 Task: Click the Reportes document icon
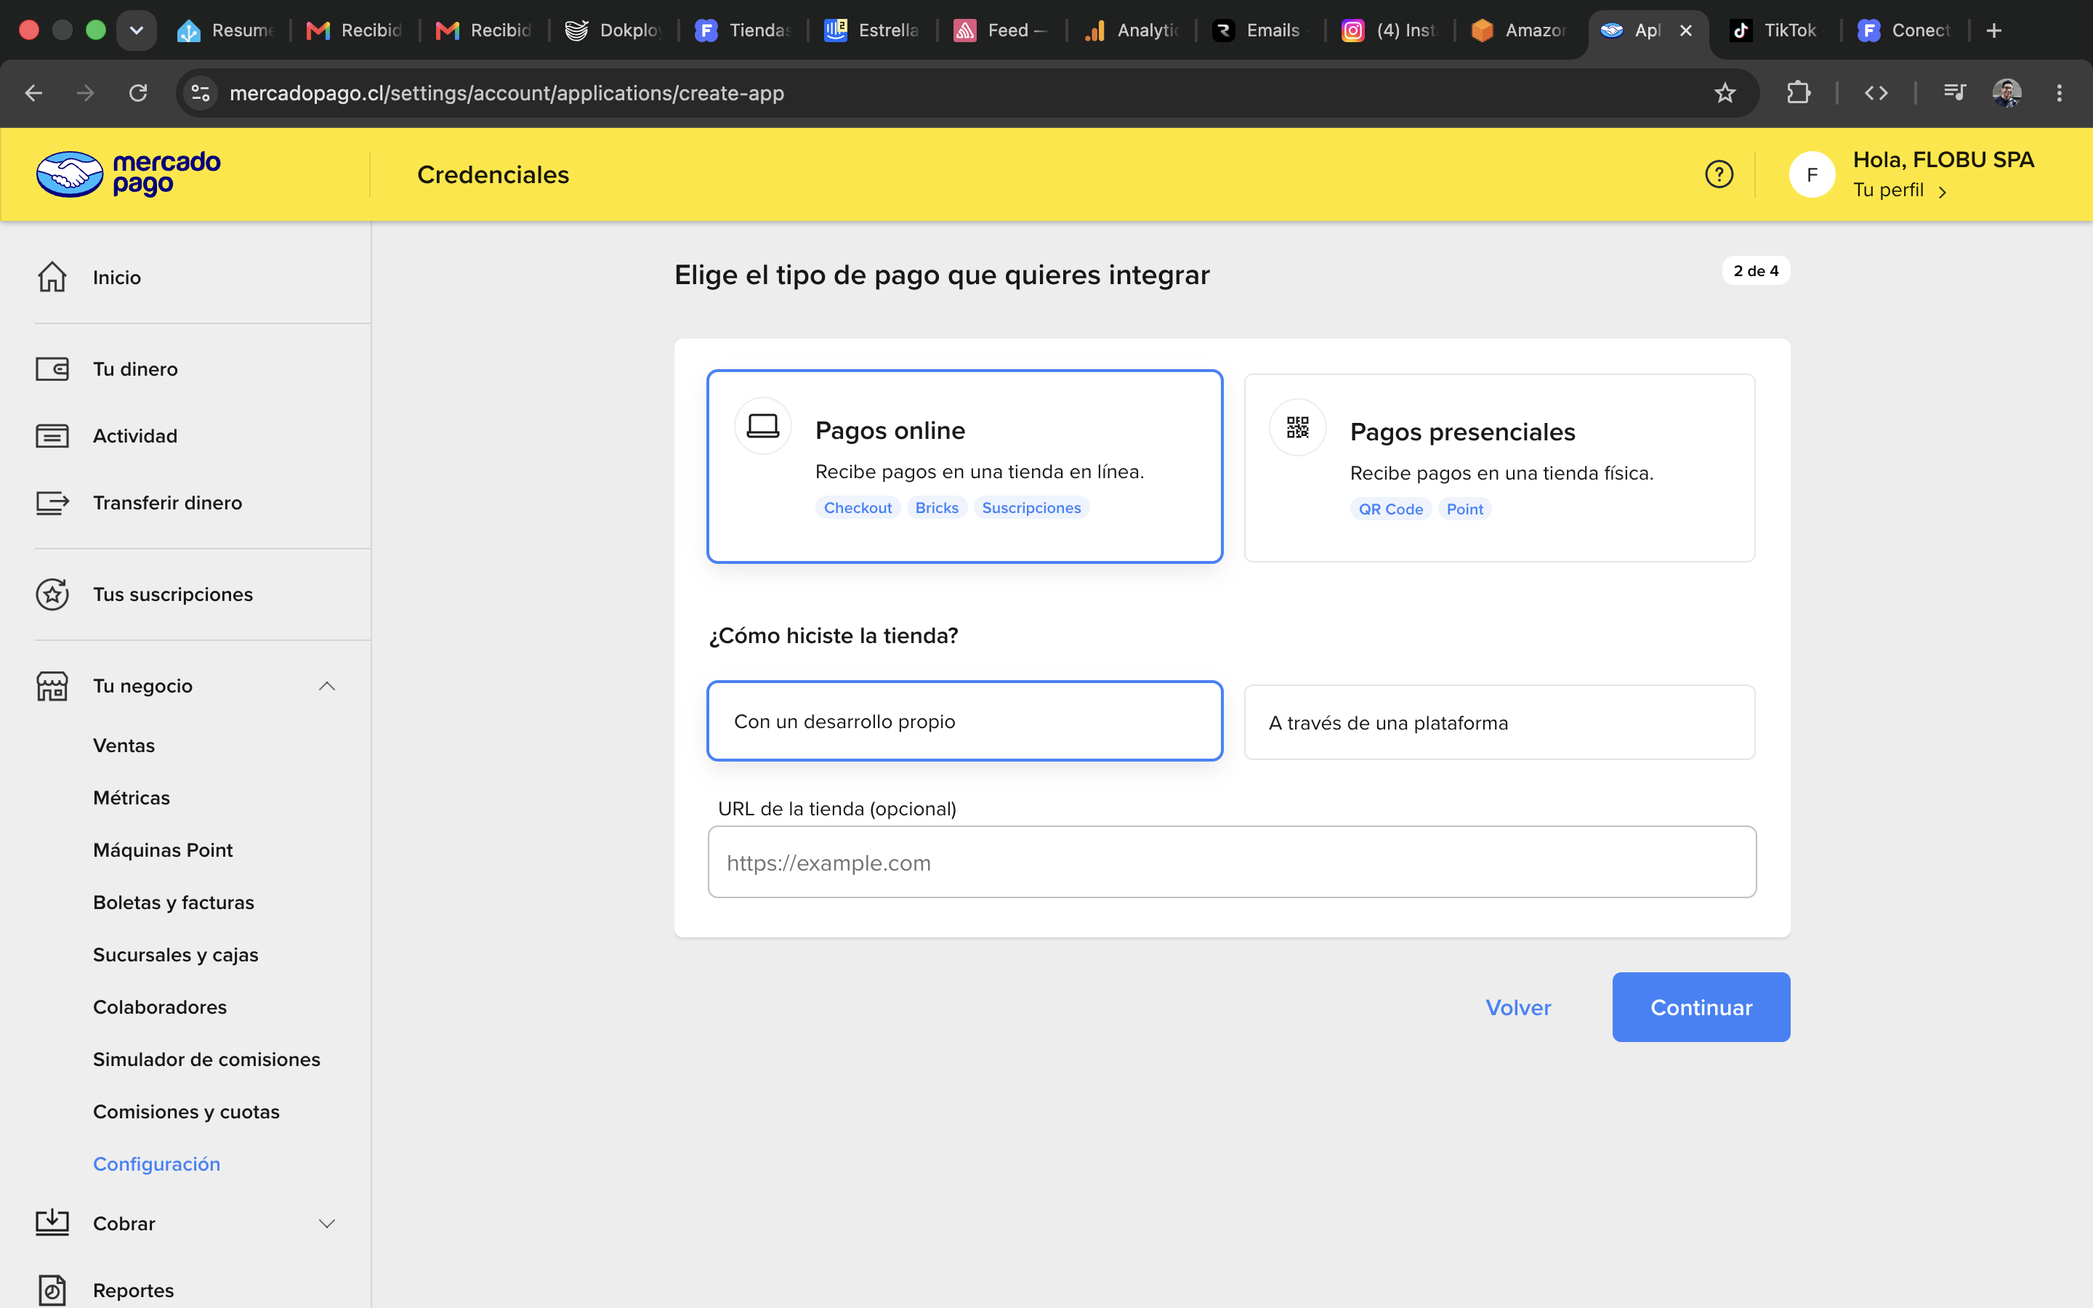(x=52, y=1291)
